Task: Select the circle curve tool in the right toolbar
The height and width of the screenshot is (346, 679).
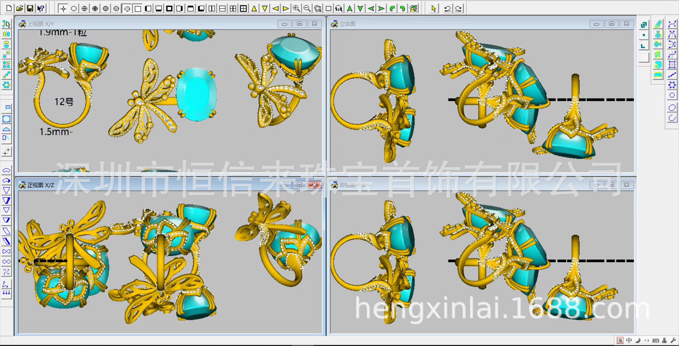Action: pyautogui.click(x=672, y=95)
